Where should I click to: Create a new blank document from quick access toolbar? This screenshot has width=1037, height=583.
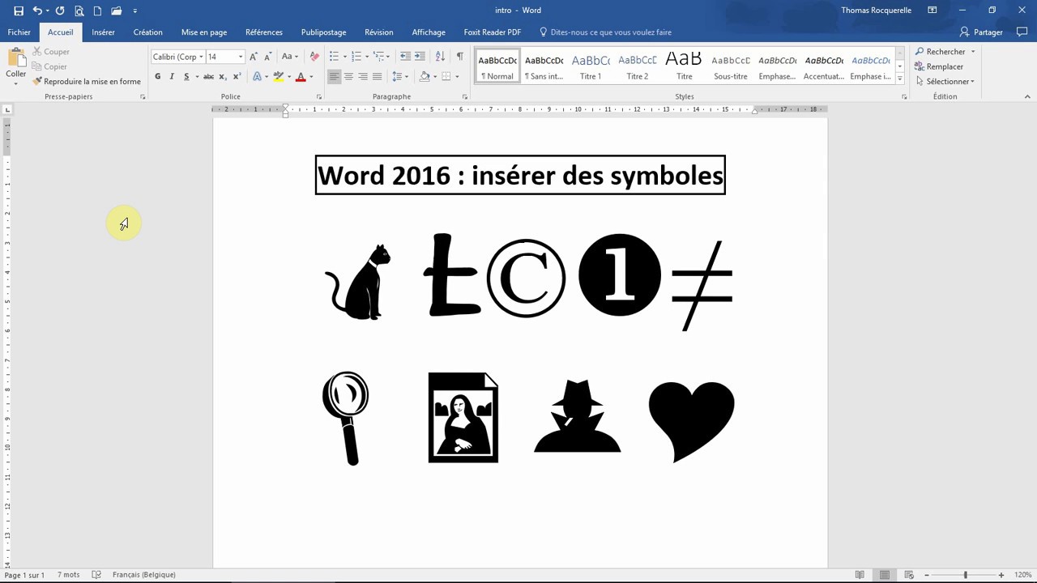coord(97,11)
